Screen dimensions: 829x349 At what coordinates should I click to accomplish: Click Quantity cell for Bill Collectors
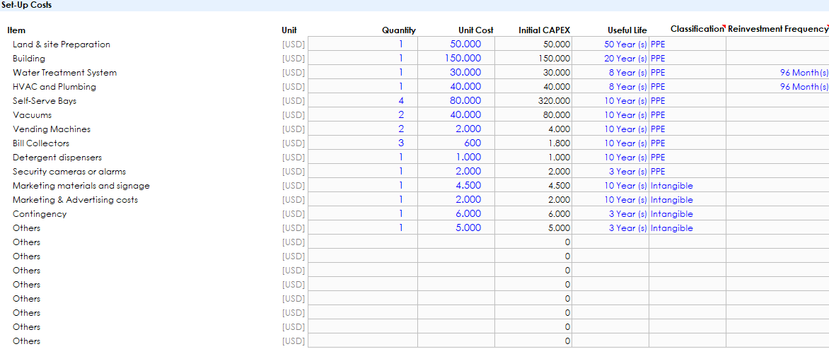point(400,143)
